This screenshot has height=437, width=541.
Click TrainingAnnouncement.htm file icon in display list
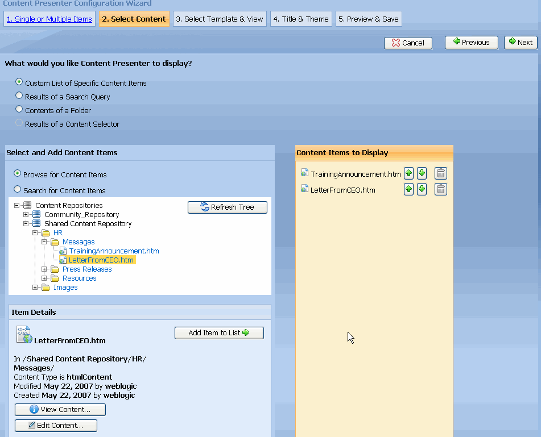[304, 172]
